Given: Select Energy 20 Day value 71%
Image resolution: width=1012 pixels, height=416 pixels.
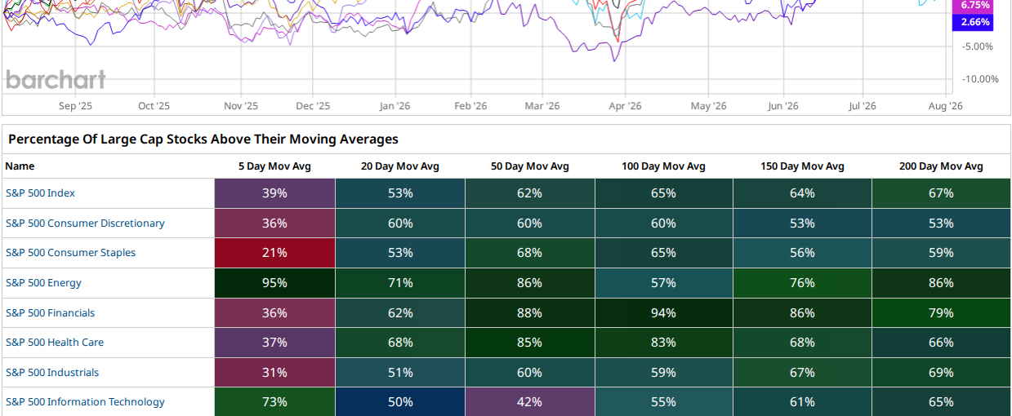Looking at the screenshot, I should click(400, 283).
